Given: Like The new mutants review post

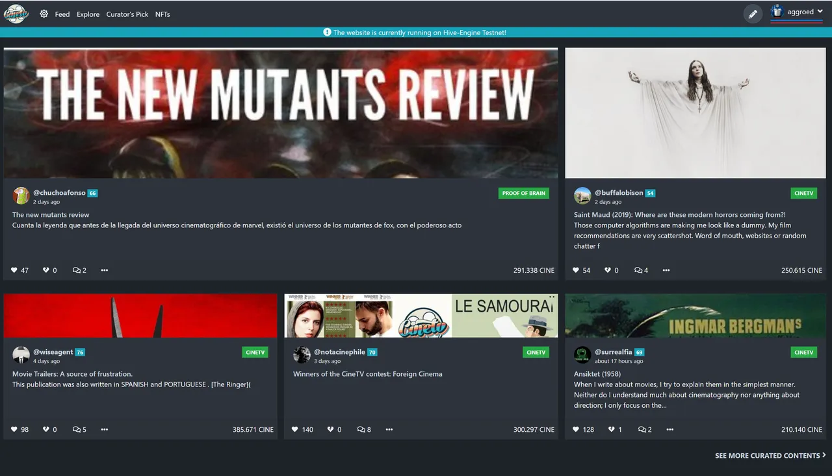Looking at the screenshot, I should coord(15,270).
